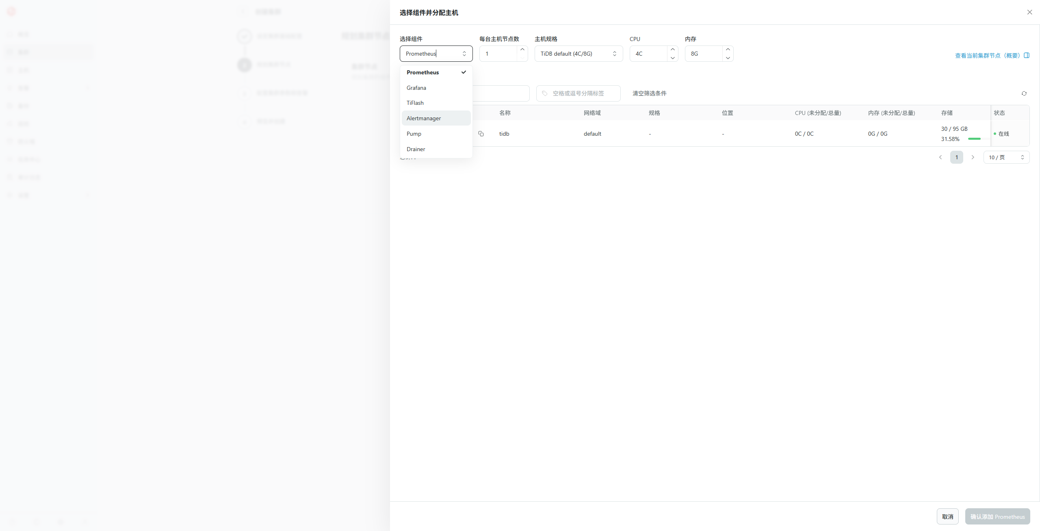
Task: Pick TiFlash from the component options
Action: [415, 103]
